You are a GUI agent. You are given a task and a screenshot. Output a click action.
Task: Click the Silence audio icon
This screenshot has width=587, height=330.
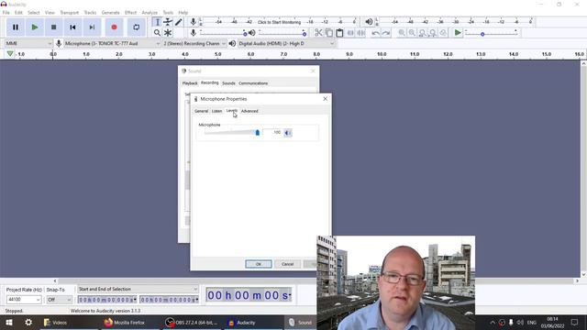click(x=360, y=33)
